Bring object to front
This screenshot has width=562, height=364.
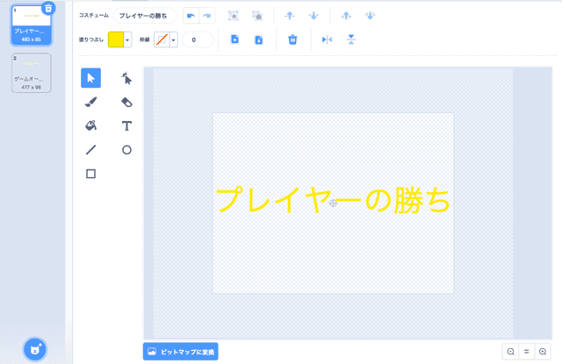346,16
